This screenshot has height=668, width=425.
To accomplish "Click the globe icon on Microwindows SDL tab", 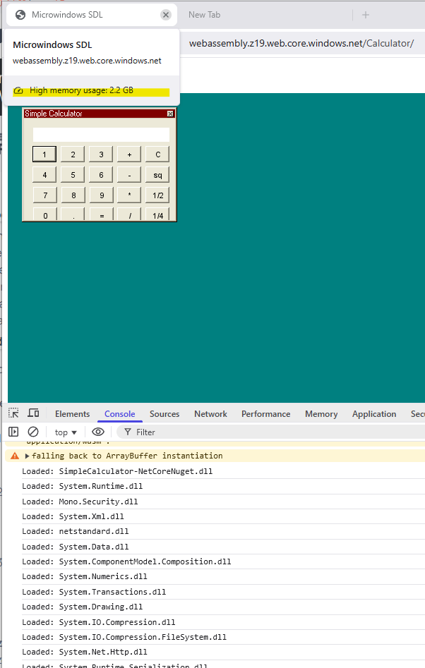I will pos(20,15).
